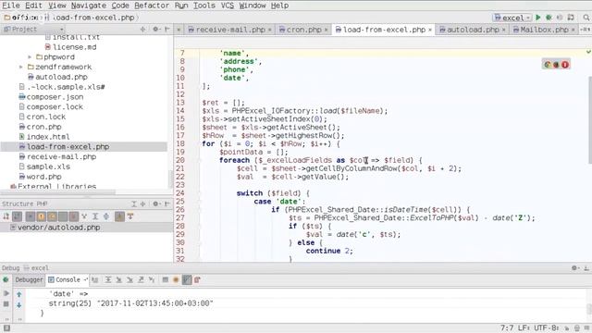Click LF line separator in status bar

[524, 328]
